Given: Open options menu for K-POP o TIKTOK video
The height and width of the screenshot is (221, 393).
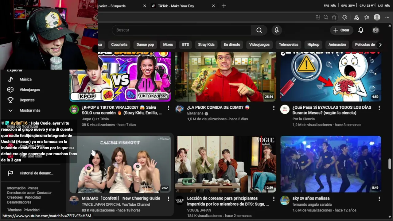Looking at the screenshot, I should point(168,108).
